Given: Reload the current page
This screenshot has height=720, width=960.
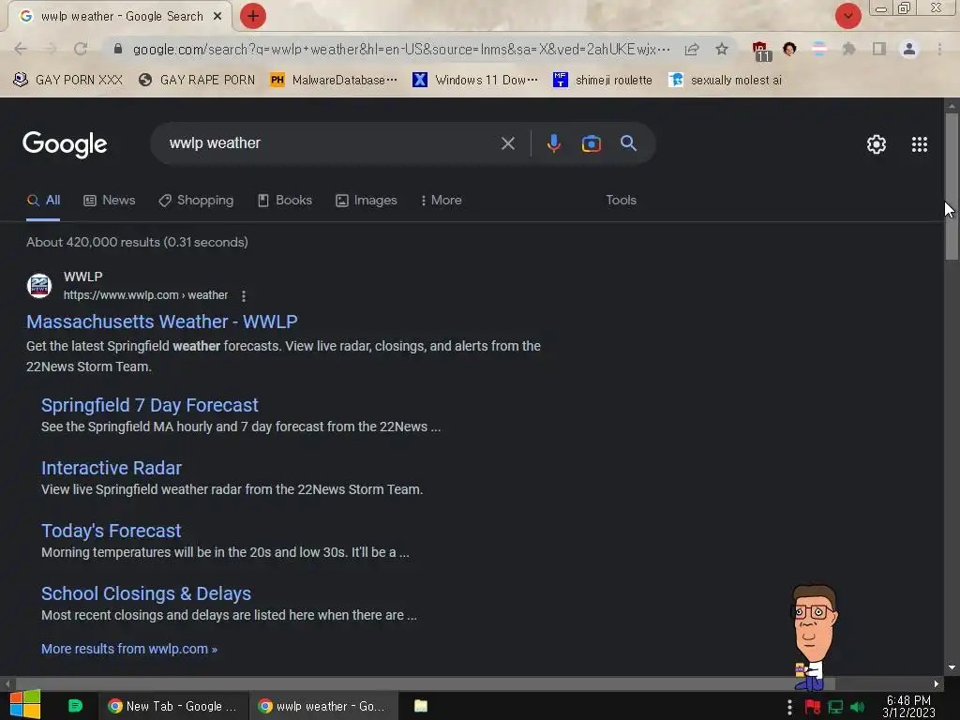Looking at the screenshot, I should [81, 49].
